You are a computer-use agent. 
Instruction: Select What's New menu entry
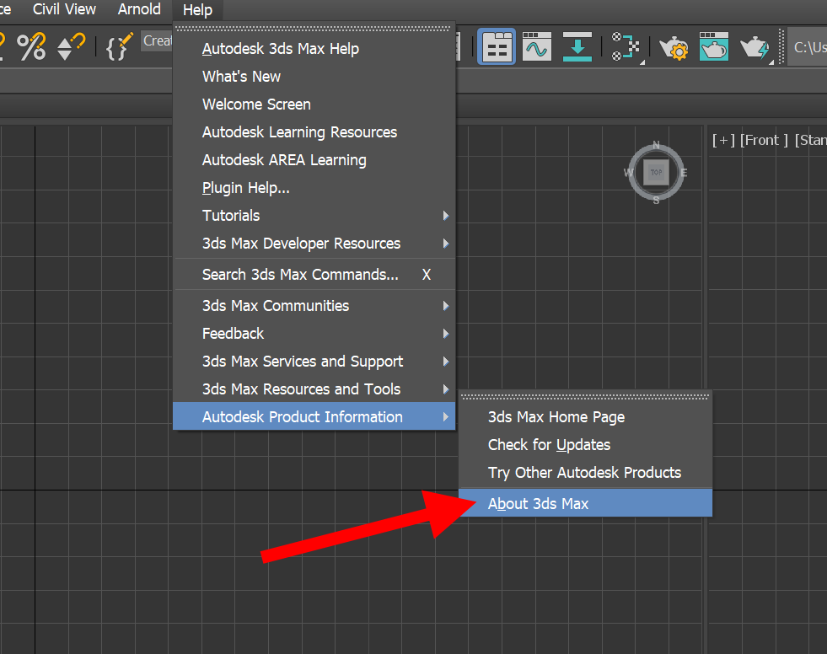click(314, 77)
